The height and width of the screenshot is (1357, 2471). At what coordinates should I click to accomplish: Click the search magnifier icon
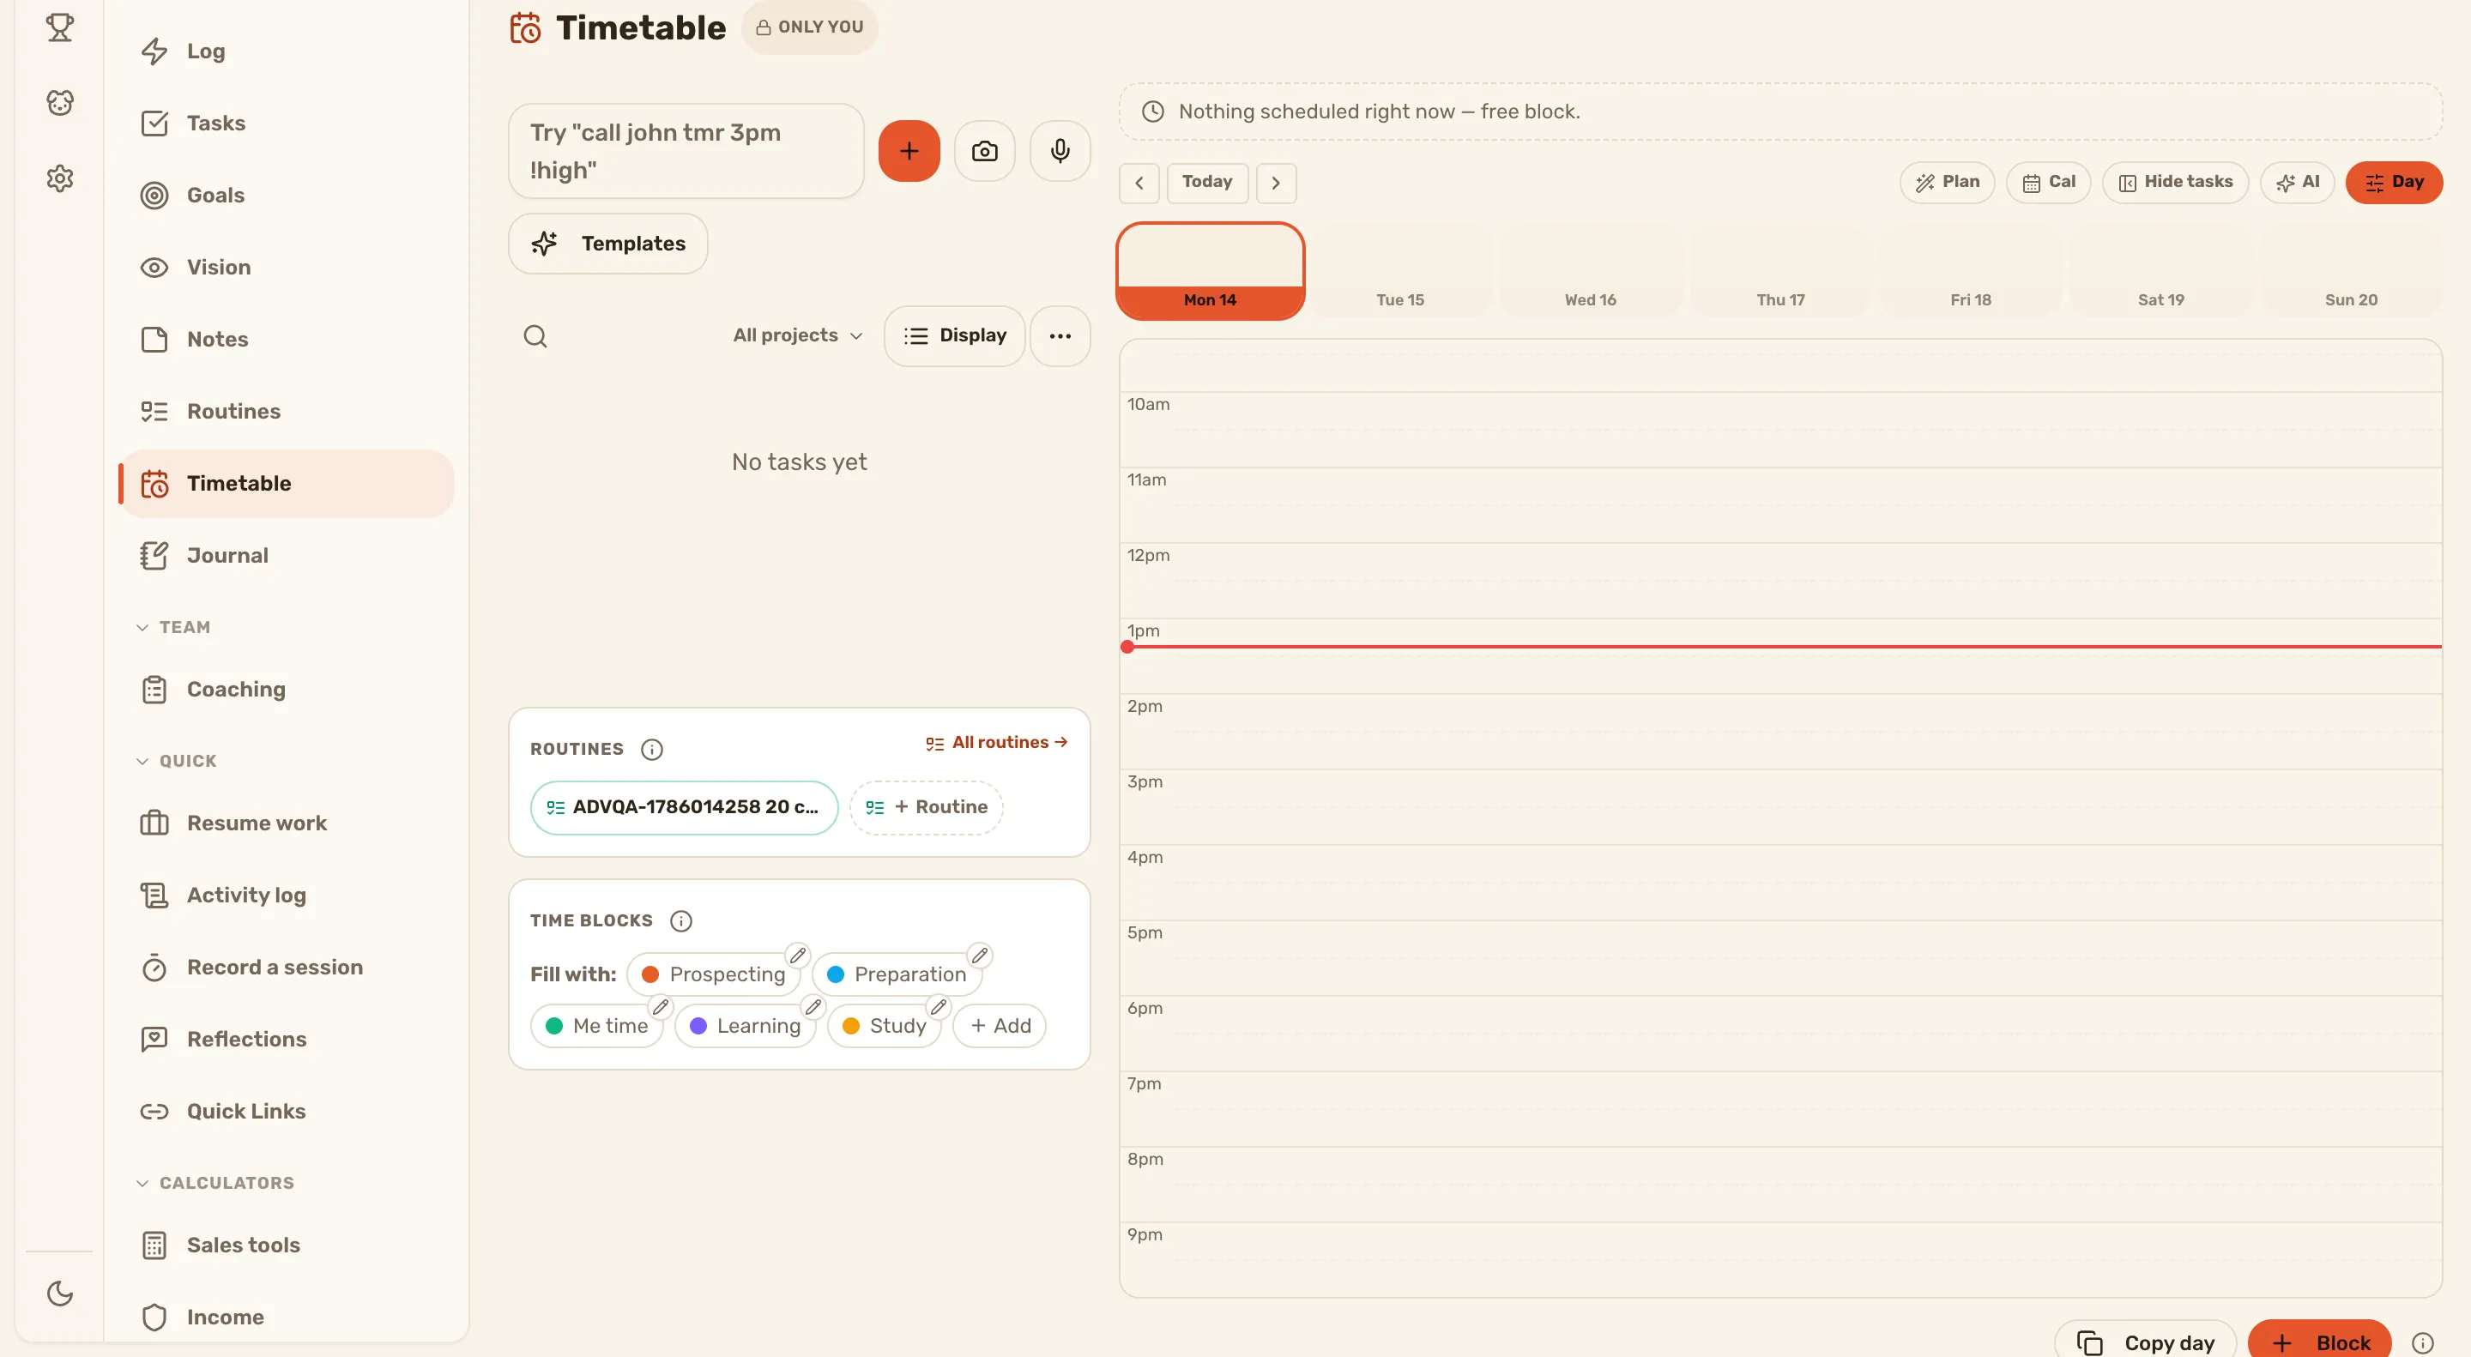pyautogui.click(x=535, y=335)
